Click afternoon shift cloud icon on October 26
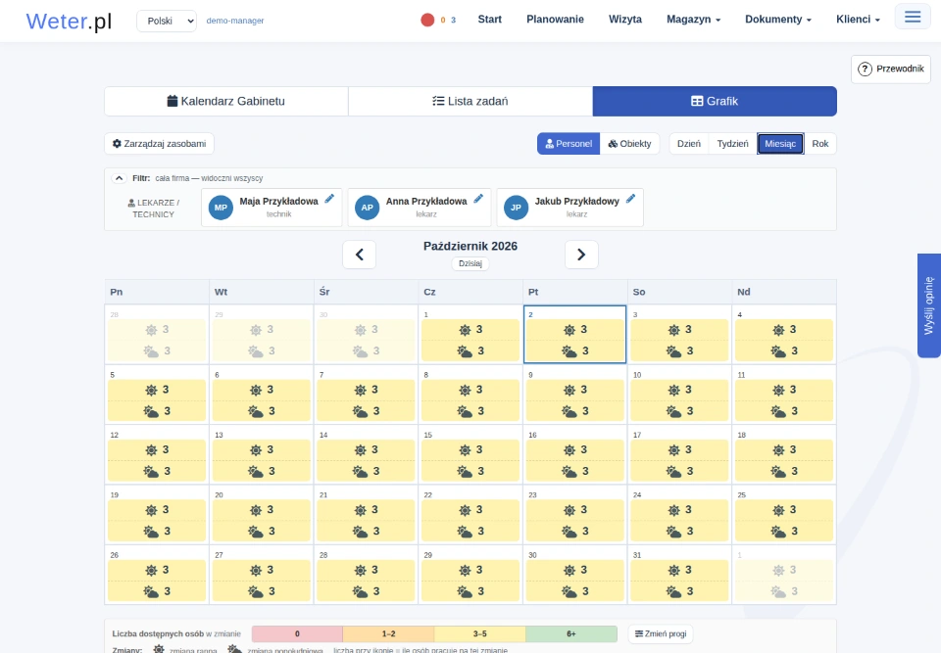Screen dimensions: 941x653 tap(151, 592)
